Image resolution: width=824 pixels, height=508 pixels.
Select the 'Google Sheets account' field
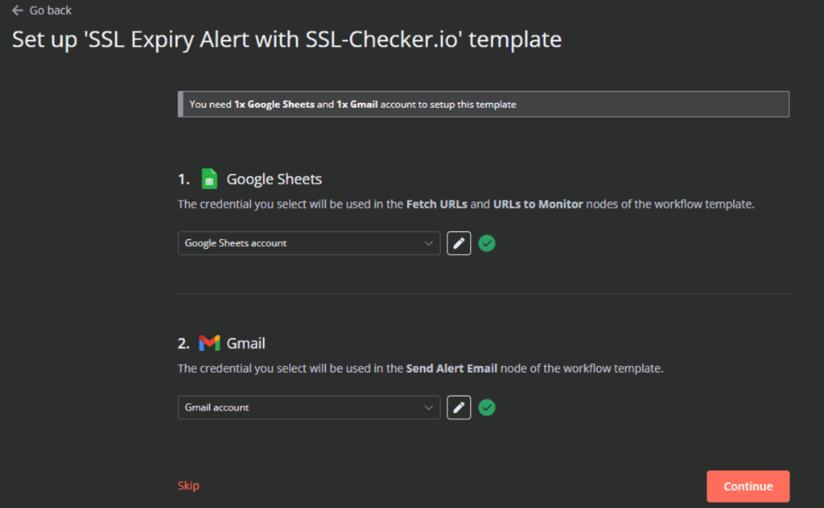[x=308, y=243]
